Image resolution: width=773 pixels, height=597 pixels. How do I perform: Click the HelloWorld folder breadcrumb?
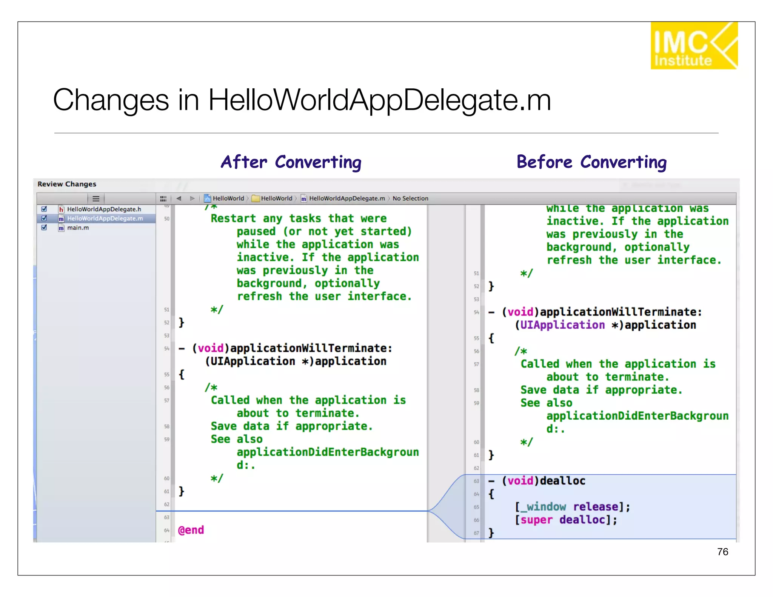point(277,198)
